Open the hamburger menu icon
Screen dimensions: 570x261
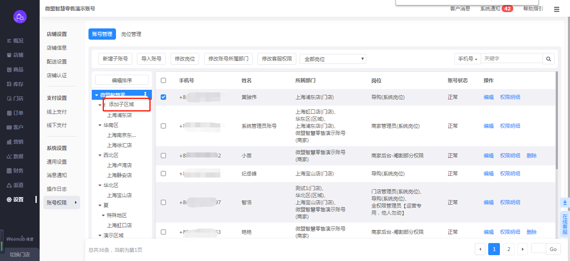coord(557,9)
